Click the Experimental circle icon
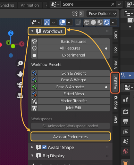The height and width of the screenshot is (165, 134). [34, 55]
